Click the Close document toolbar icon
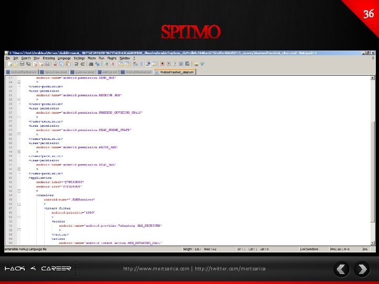Screen dimensions: 379x284 35,64
